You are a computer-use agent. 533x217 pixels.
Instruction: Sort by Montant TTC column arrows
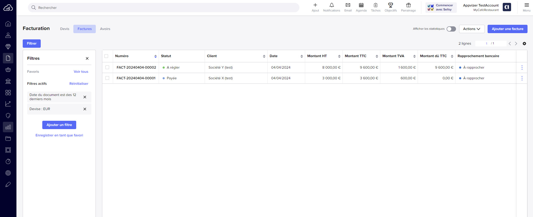(x=377, y=56)
